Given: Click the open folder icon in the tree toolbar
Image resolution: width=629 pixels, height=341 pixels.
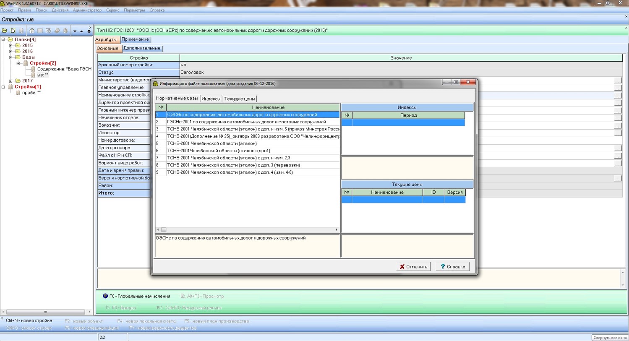Looking at the screenshot, I should (5, 31).
